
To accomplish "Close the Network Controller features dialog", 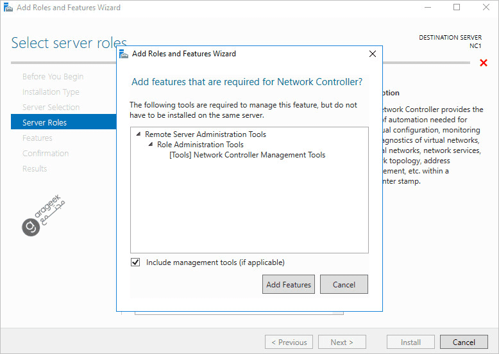I will (x=373, y=54).
